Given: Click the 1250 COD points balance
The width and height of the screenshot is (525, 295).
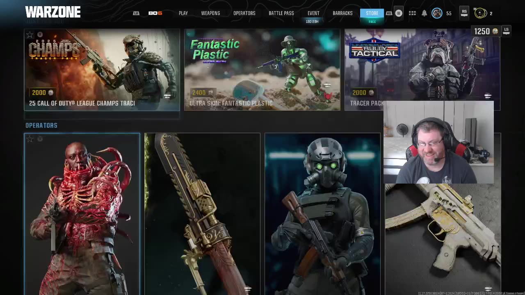Looking at the screenshot, I should coord(482,31).
